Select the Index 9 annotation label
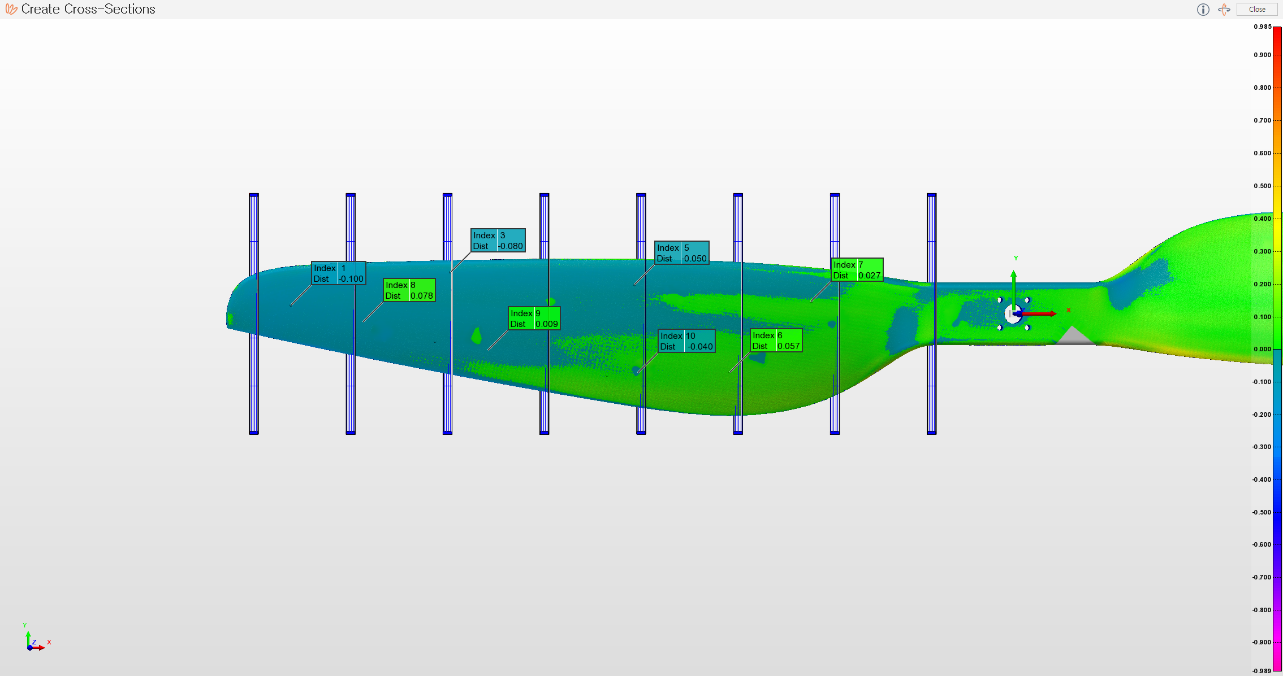This screenshot has height=676, width=1283. point(534,319)
